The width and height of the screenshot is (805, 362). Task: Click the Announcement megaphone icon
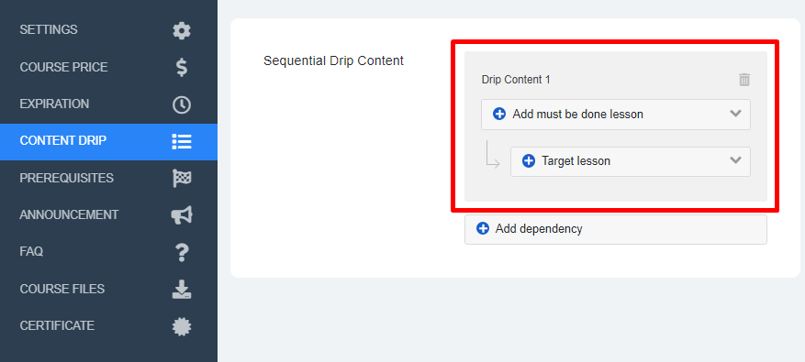pos(182,214)
